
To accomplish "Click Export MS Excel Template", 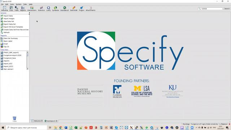I will [x=12, y=27].
